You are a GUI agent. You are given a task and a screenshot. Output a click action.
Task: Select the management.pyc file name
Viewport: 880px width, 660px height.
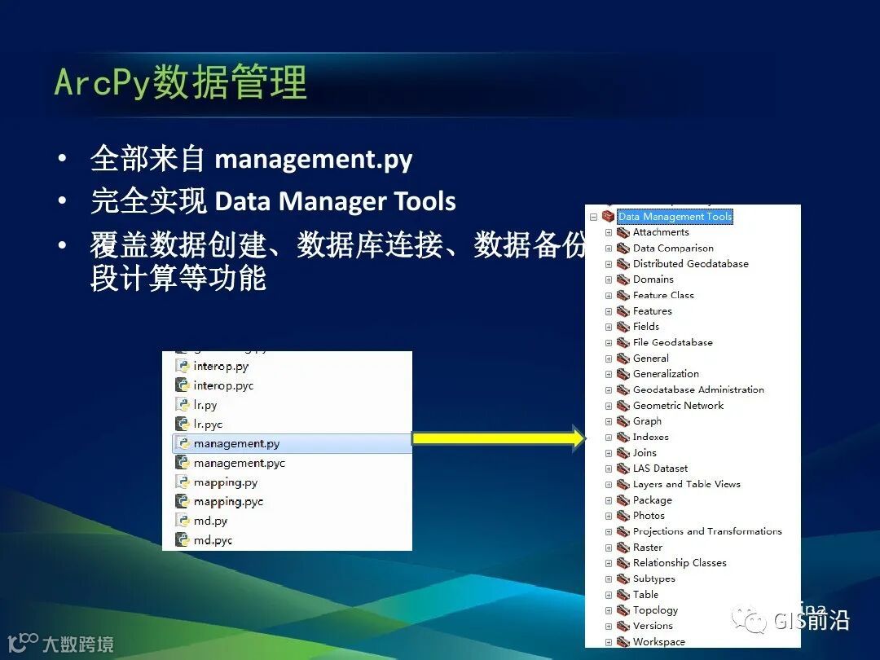tap(239, 463)
